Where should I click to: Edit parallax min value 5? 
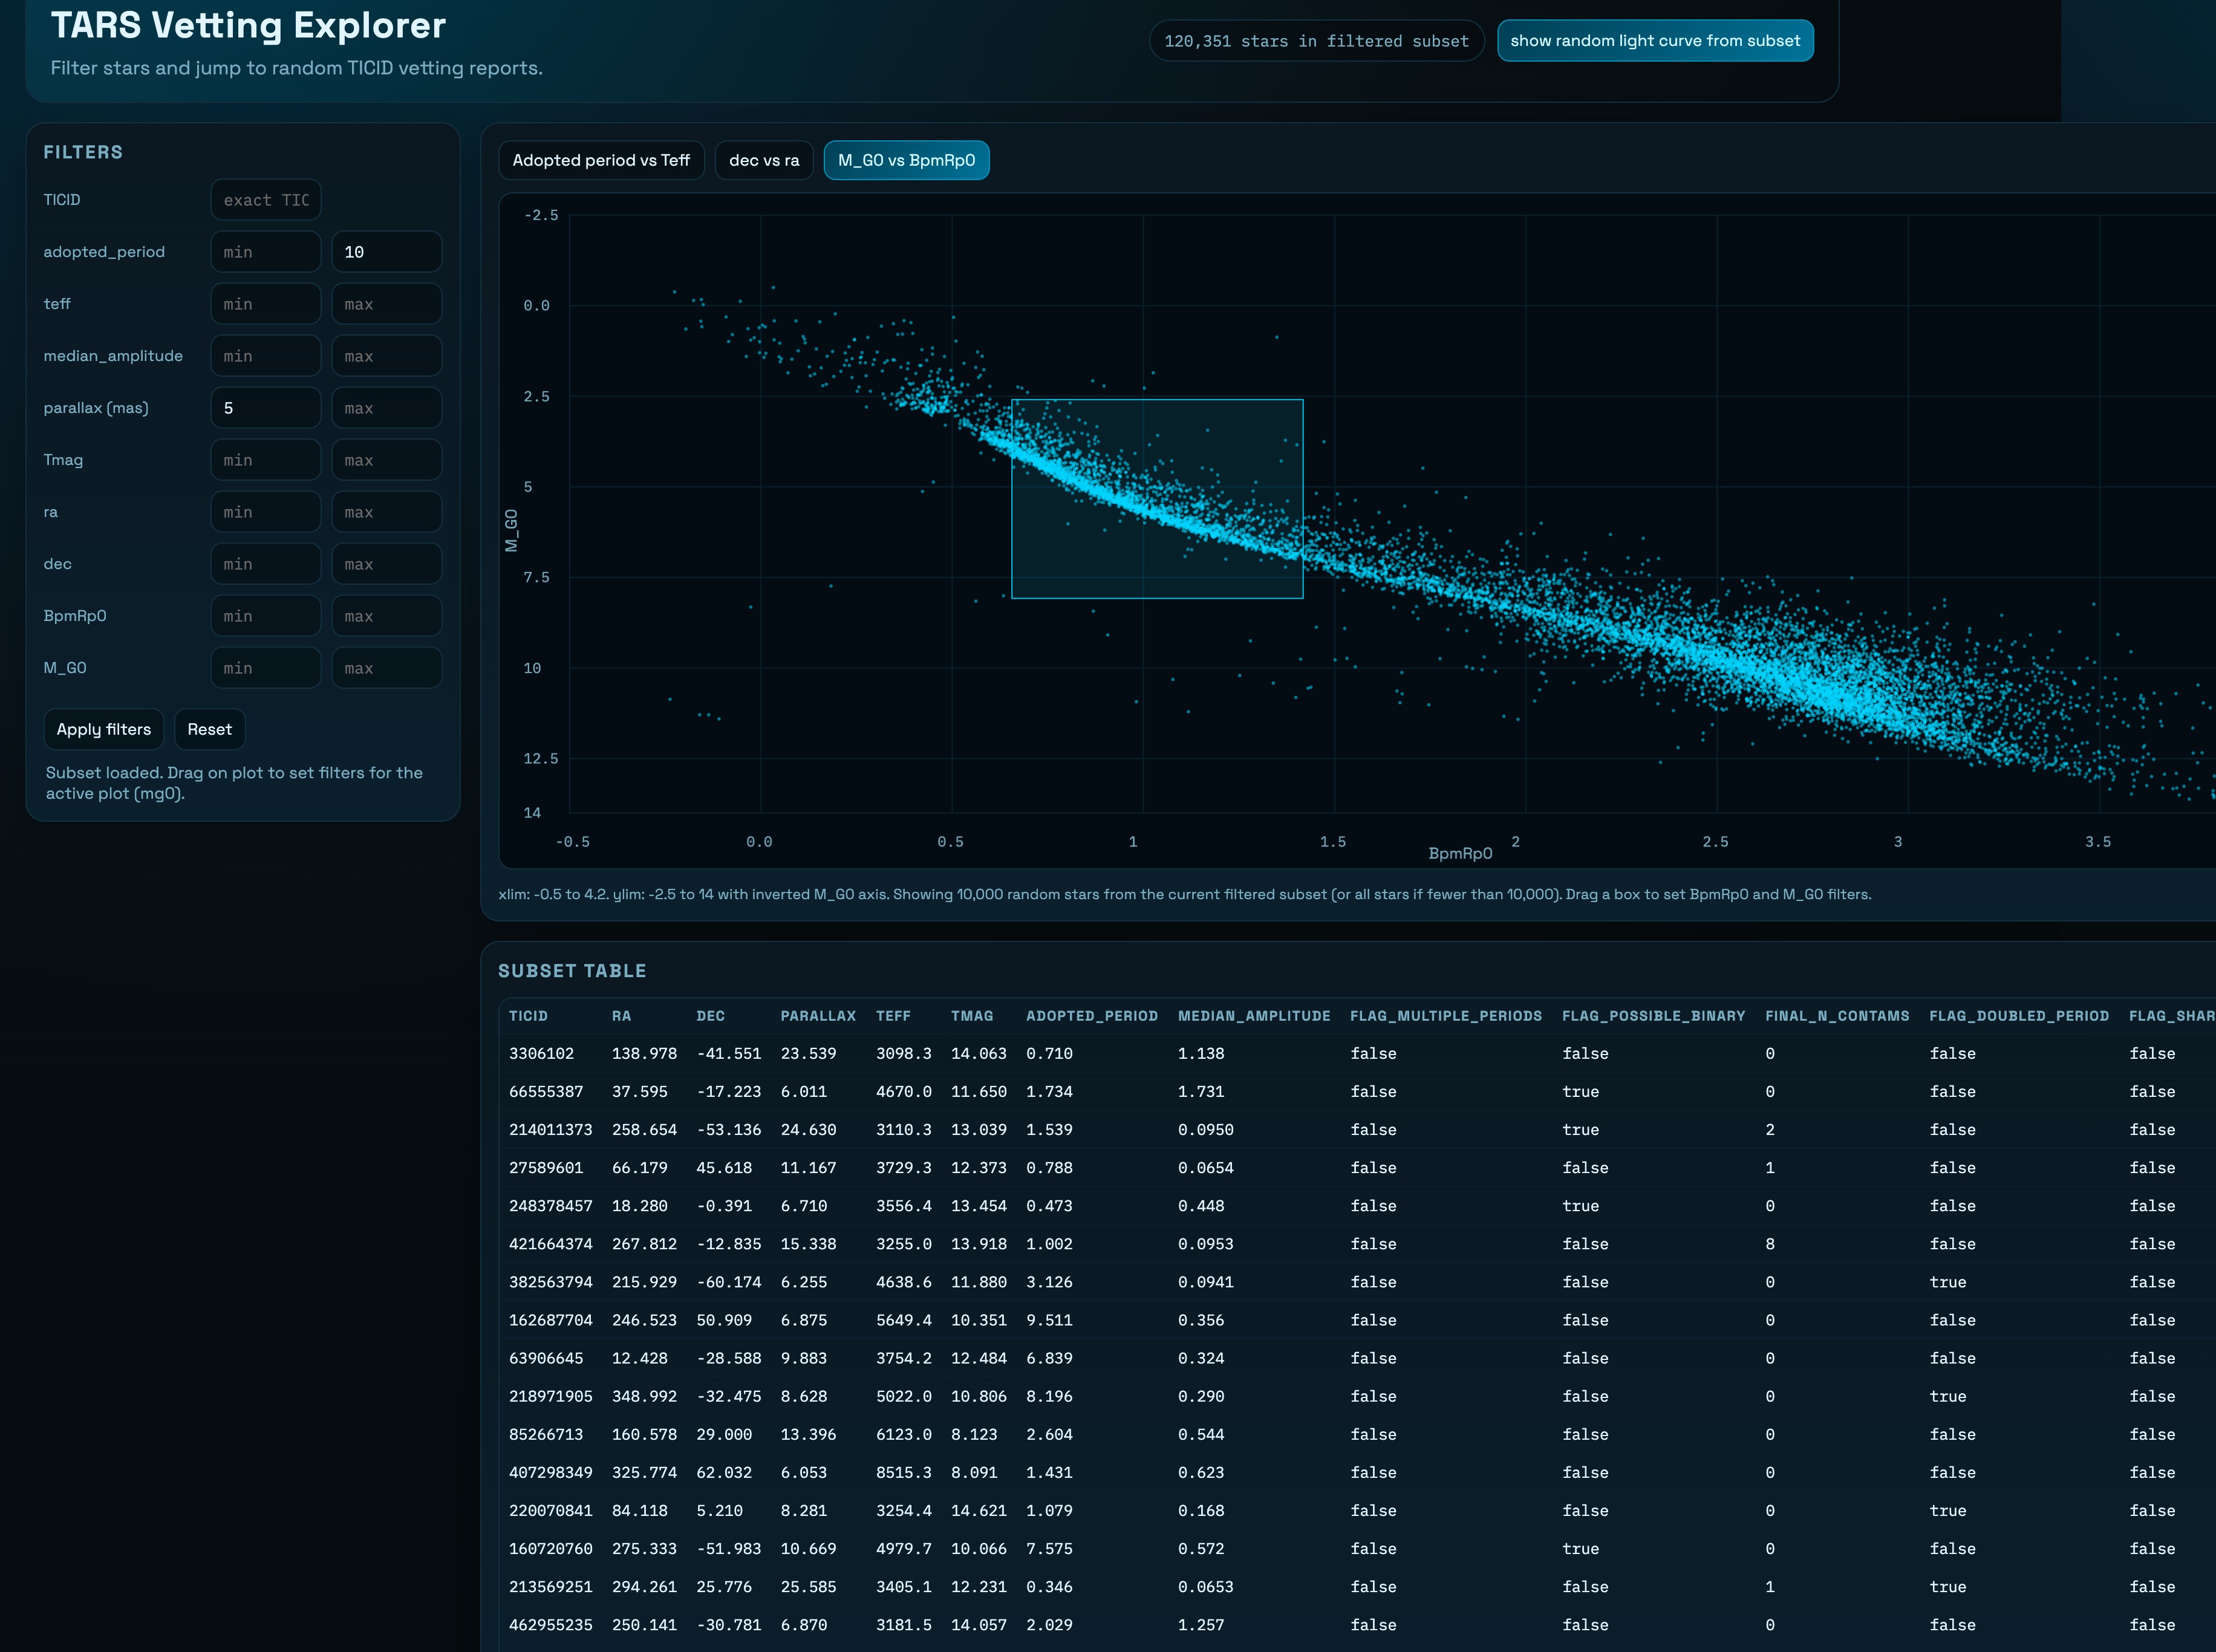266,408
